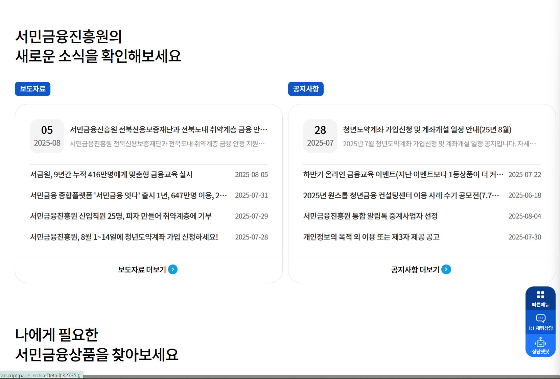This screenshot has height=379, width=560.
Task: Click the gray summary under the 전북신용보증재단 headline
Action: [x=167, y=144]
